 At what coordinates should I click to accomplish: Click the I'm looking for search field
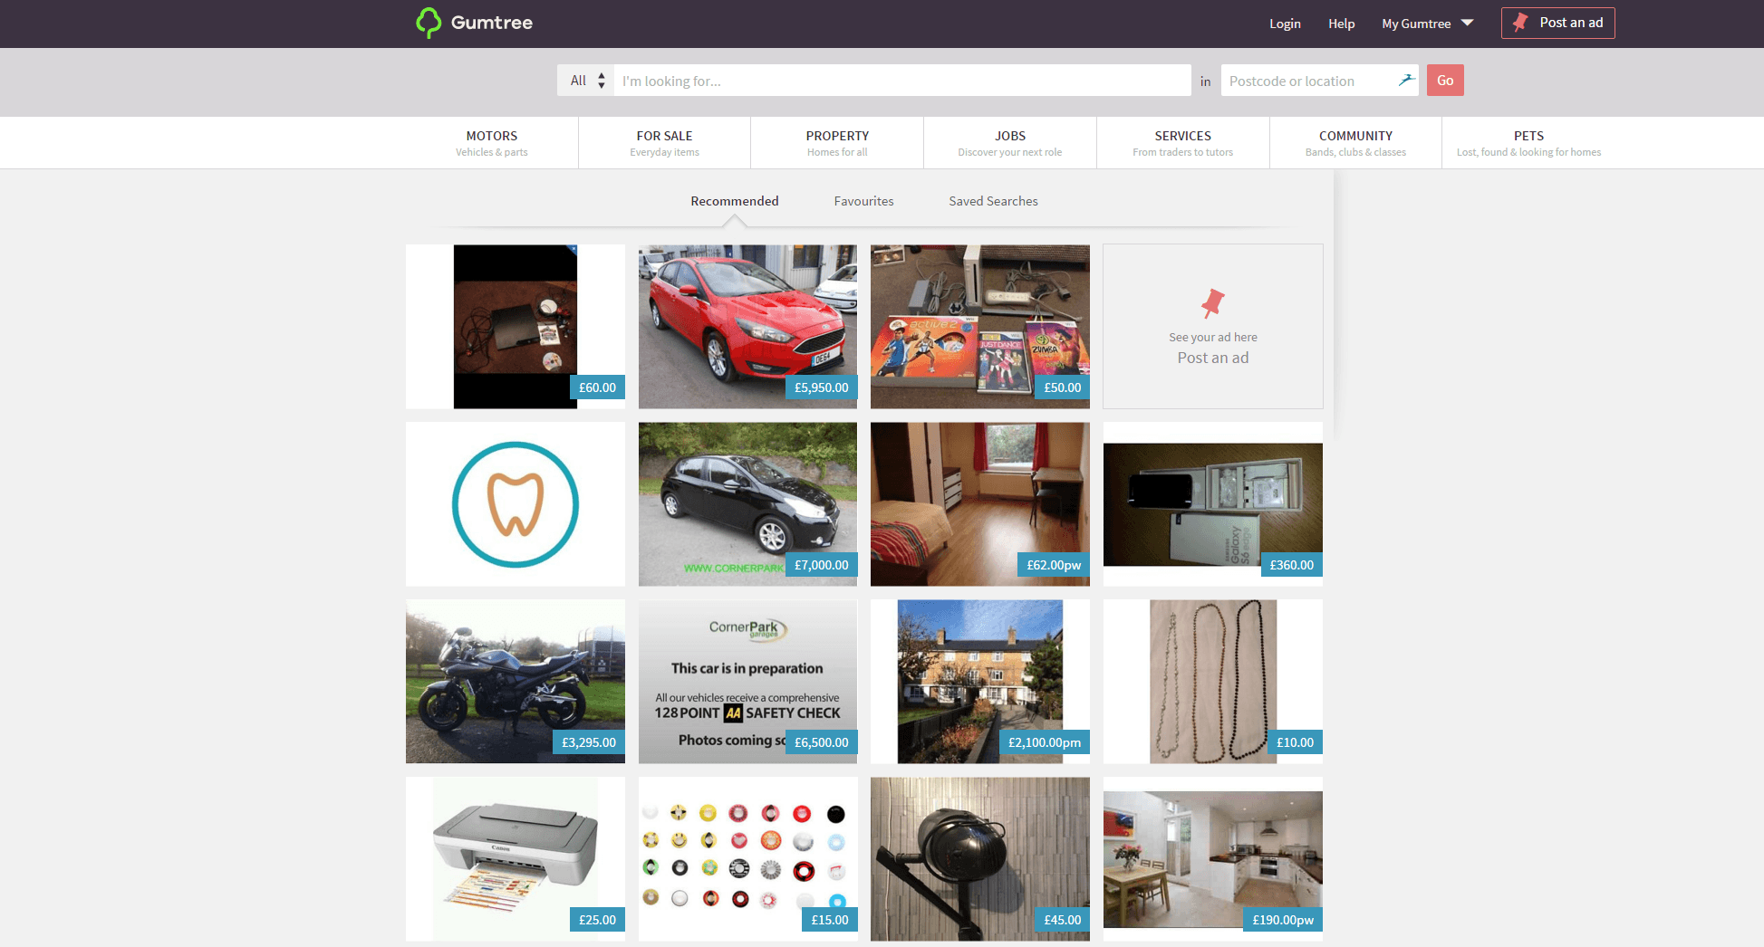[901, 80]
